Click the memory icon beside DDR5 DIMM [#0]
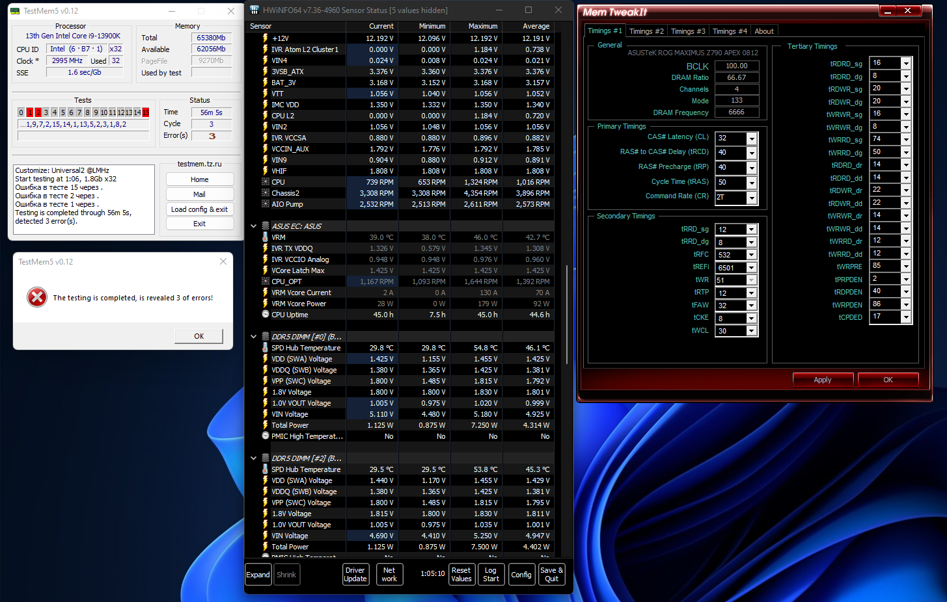This screenshot has width=947, height=602. [266, 337]
